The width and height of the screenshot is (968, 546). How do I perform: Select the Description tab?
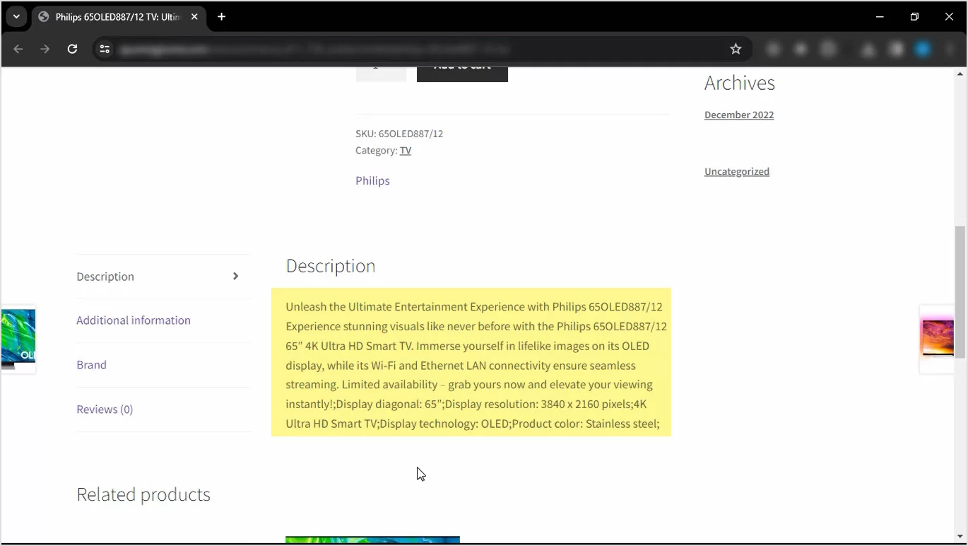(x=105, y=277)
